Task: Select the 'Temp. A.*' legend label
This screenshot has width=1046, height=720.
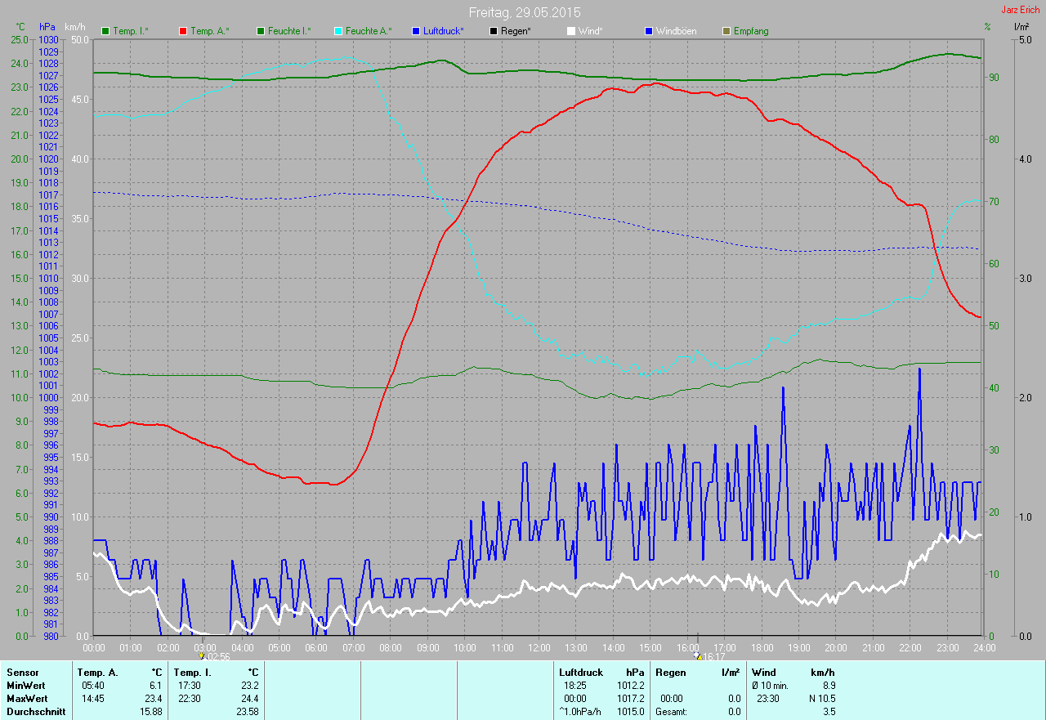Action: pos(210,31)
